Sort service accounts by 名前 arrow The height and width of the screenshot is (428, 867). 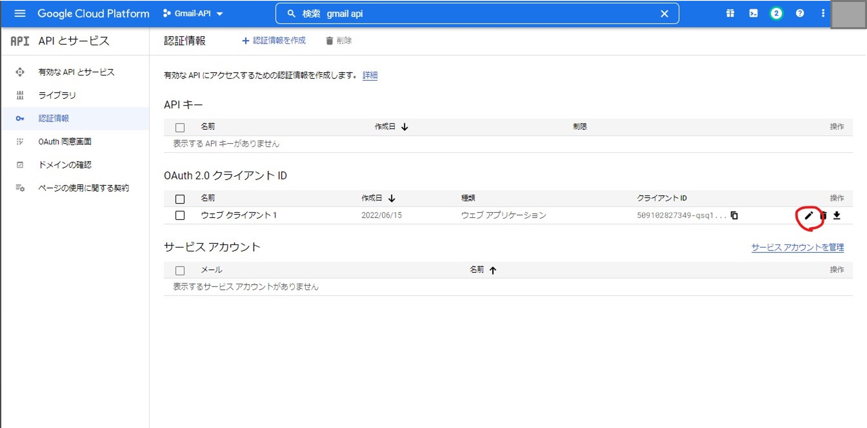pyautogui.click(x=493, y=270)
